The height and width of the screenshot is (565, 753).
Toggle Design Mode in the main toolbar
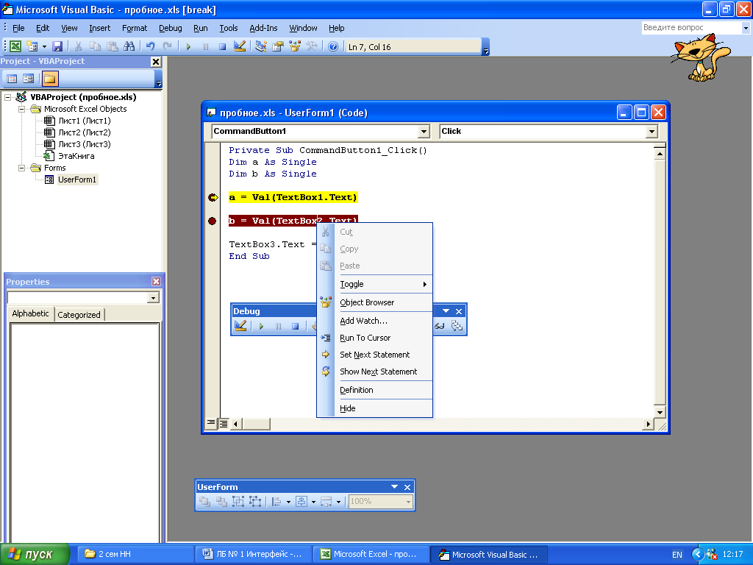click(x=240, y=46)
